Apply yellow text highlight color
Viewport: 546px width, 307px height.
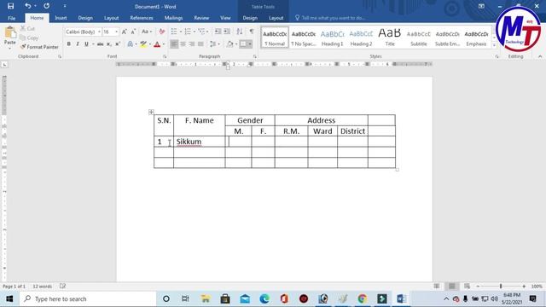pyautogui.click(x=143, y=43)
